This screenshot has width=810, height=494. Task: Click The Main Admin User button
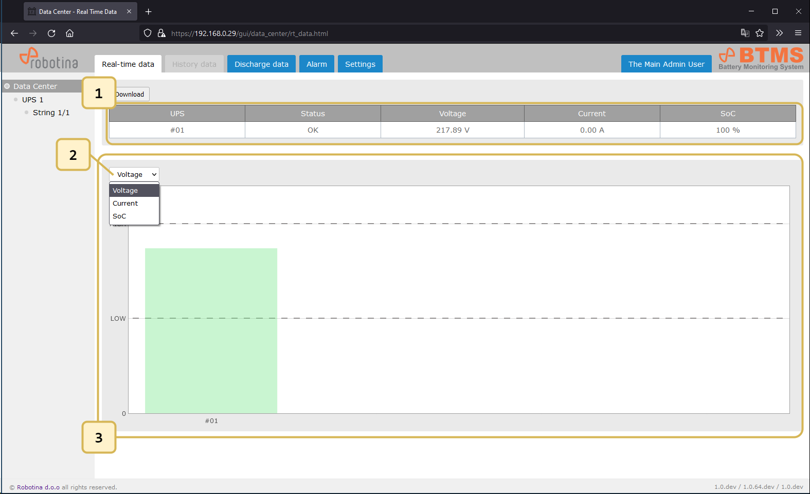[x=666, y=64]
